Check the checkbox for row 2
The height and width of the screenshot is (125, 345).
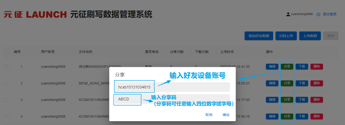[6, 83]
